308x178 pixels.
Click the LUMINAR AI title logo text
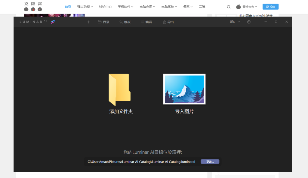tap(33, 22)
